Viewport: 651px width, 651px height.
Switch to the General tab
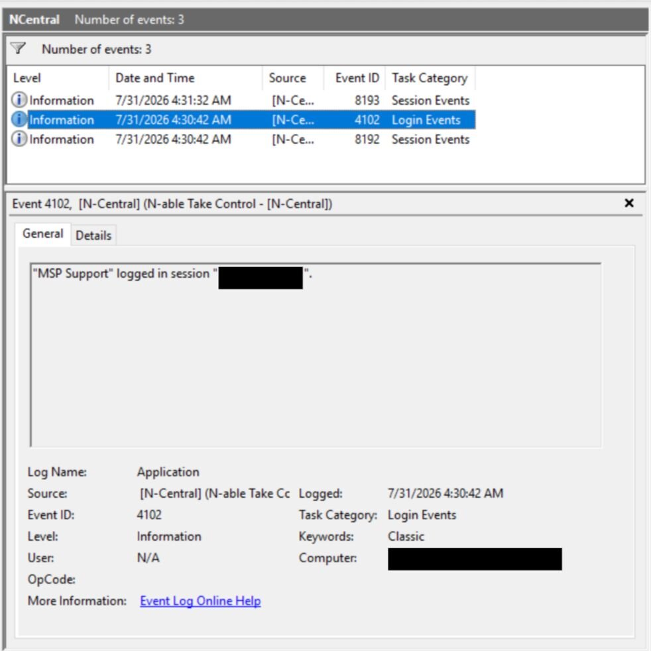pyautogui.click(x=43, y=234)
